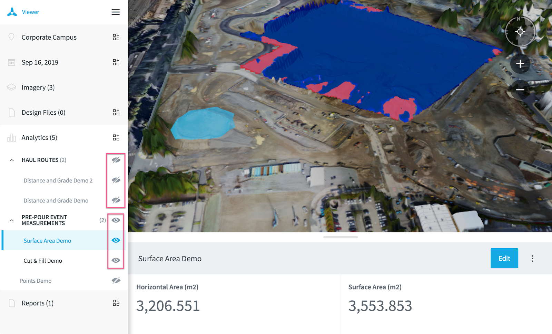Open the grid-add icon for Design Files
The height and width of the screenshot is (334, 552).
[x=116, y=113]
